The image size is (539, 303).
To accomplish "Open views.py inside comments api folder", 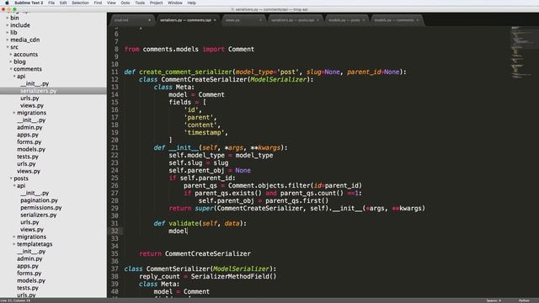I will tap(32, 105).
